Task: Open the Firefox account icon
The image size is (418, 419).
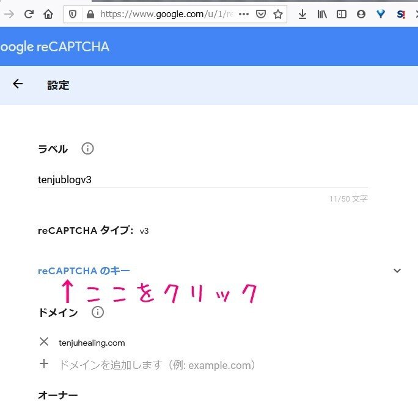Action: (x=361, y=14)
